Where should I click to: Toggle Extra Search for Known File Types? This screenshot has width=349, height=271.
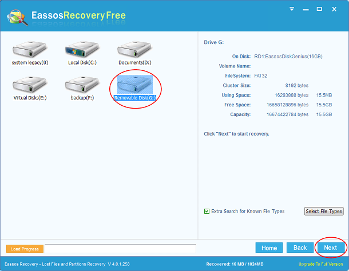tap(207, 211)
